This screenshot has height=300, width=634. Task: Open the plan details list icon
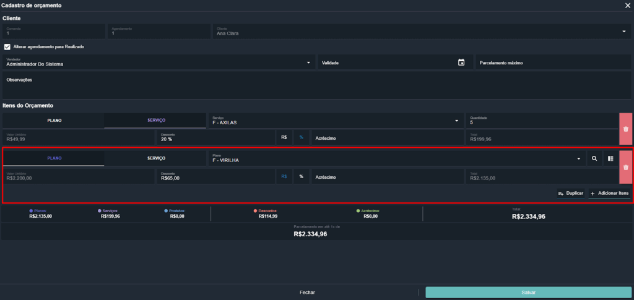pyautogui.click(x=610, y=159)
